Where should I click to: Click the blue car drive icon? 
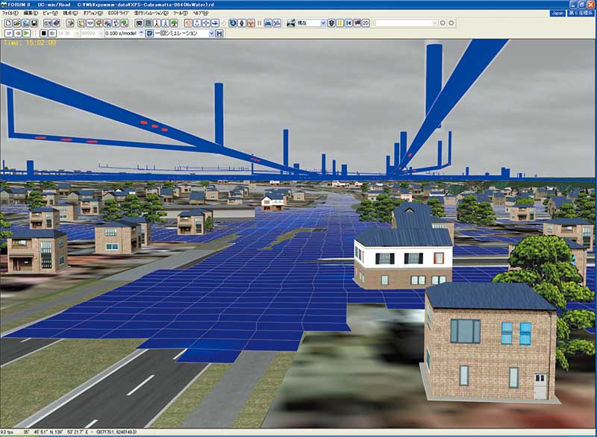(x=268, y=23)
